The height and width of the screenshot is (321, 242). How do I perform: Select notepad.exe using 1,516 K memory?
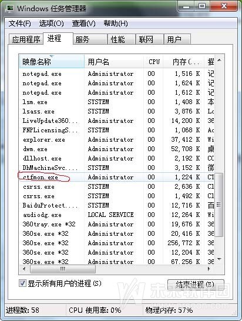point(117,73)
